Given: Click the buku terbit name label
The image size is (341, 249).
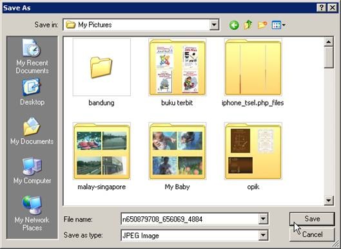Looking at the screenshot, I should [177, 103].
